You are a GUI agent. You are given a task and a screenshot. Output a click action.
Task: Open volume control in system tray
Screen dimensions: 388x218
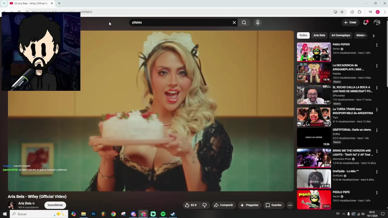pyautogui.click(x=363, y=214)
